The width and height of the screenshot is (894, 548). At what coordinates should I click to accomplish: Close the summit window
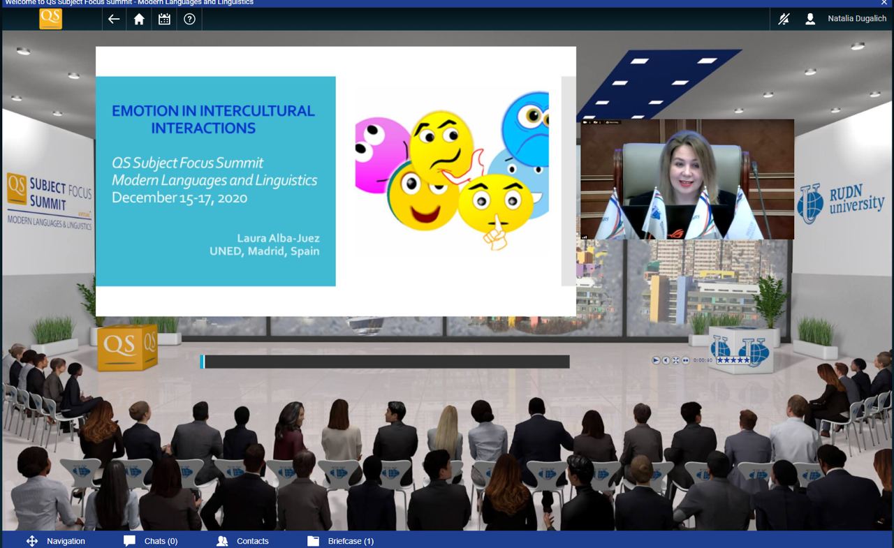click(884, 3)
